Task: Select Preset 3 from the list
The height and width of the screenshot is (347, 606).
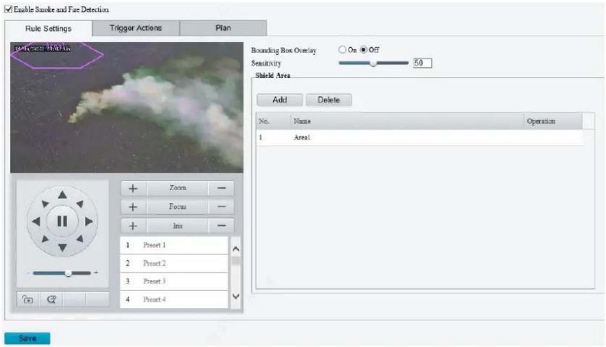Action: pos(174,281)
